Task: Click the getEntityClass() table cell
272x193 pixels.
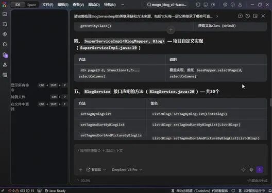Action: coord(134,26)
